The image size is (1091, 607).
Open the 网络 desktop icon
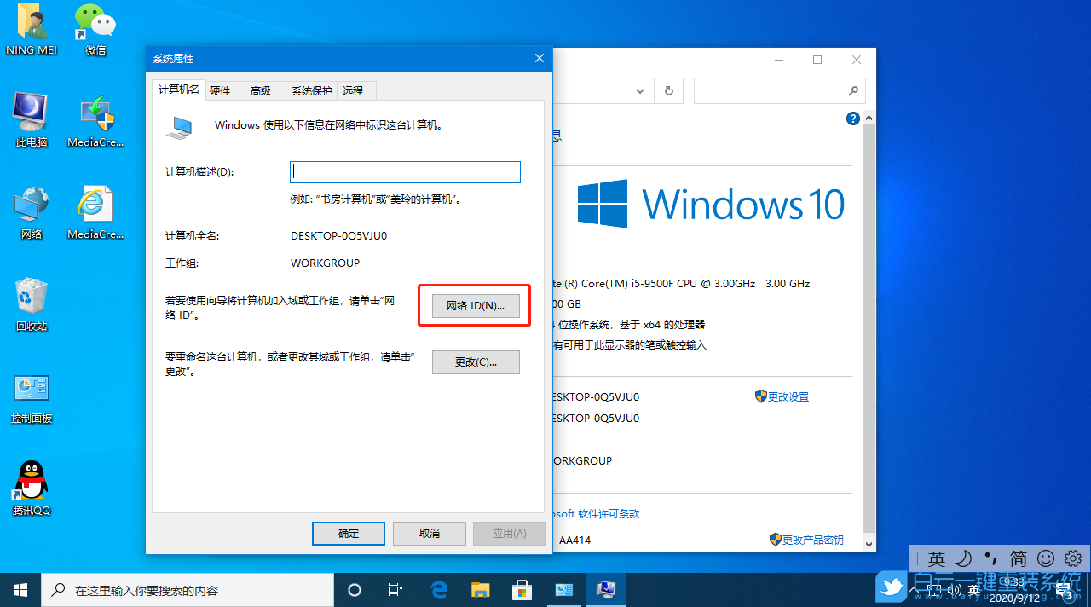[x=31, y=205]
